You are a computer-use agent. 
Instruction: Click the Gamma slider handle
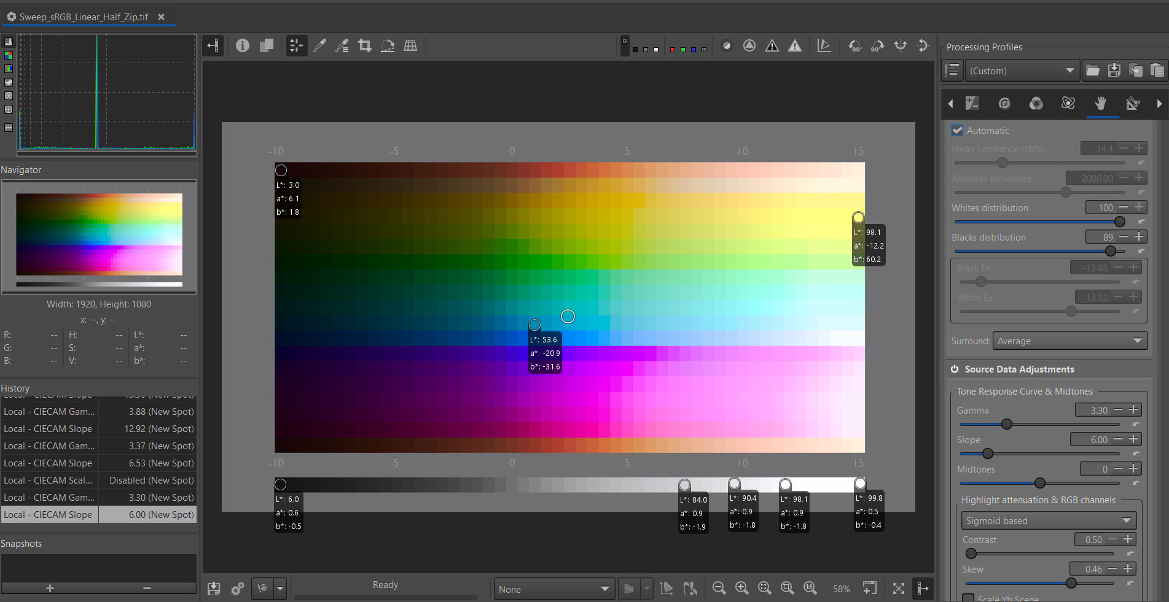(x=1006, y=424)
